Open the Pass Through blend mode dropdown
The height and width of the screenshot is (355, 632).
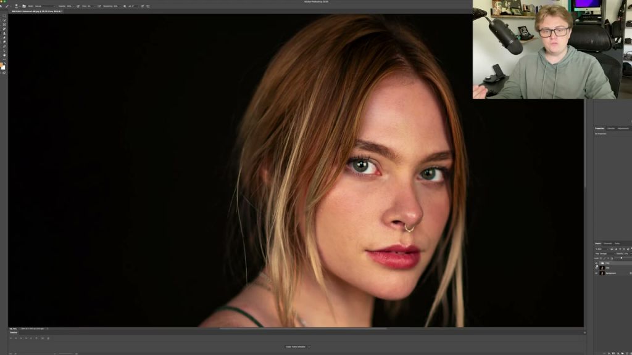[605, 253]
